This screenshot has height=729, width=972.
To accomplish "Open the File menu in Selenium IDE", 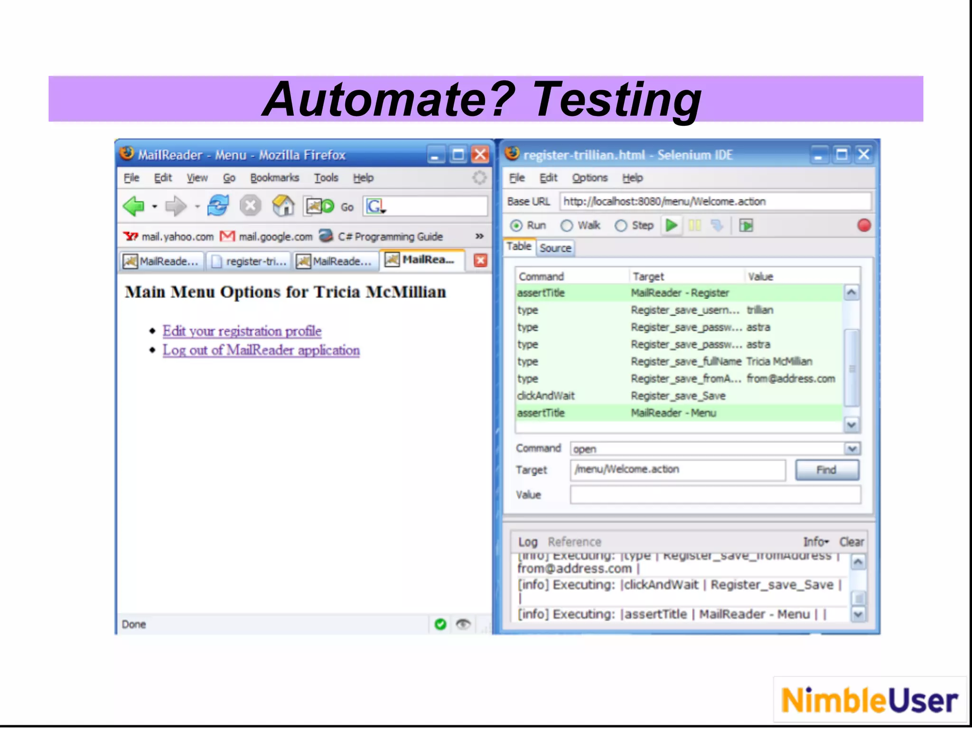I will (x=517, y=178).
